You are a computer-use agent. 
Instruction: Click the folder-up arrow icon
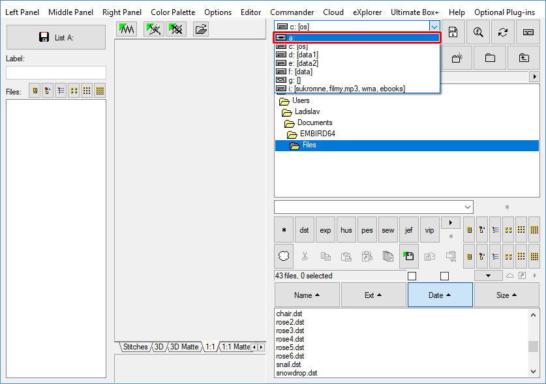pyautogui.click(x=524, y=58)
